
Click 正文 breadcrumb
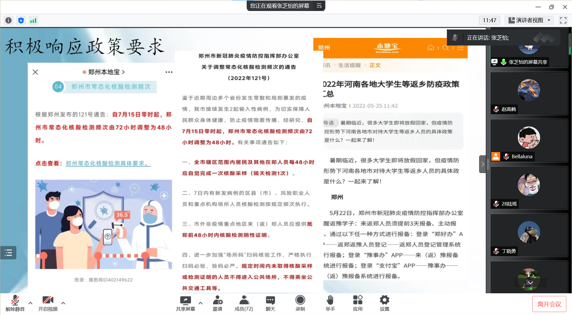coord(375,65)
